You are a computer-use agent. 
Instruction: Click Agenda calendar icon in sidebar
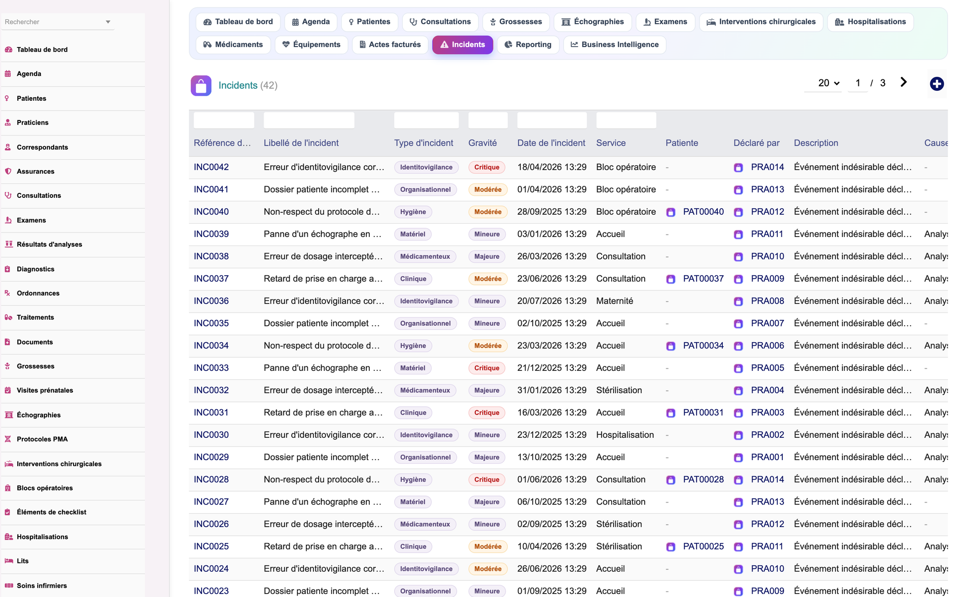point(8,74)
